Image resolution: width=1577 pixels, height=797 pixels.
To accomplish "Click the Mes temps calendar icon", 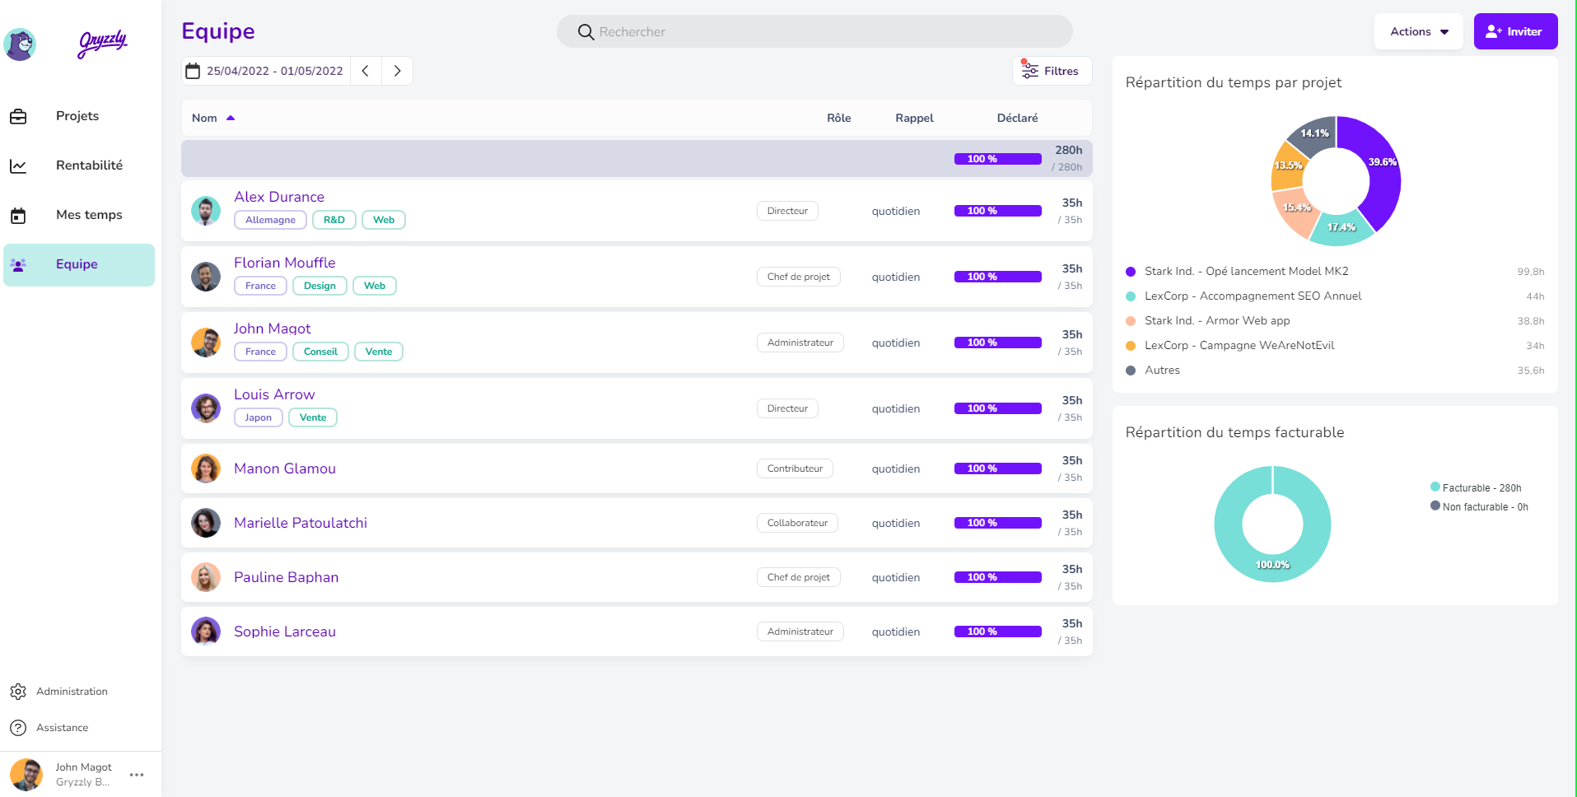I will (18, 216).
